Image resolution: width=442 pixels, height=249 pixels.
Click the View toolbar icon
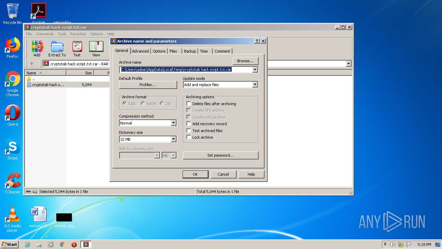[96, 49]
